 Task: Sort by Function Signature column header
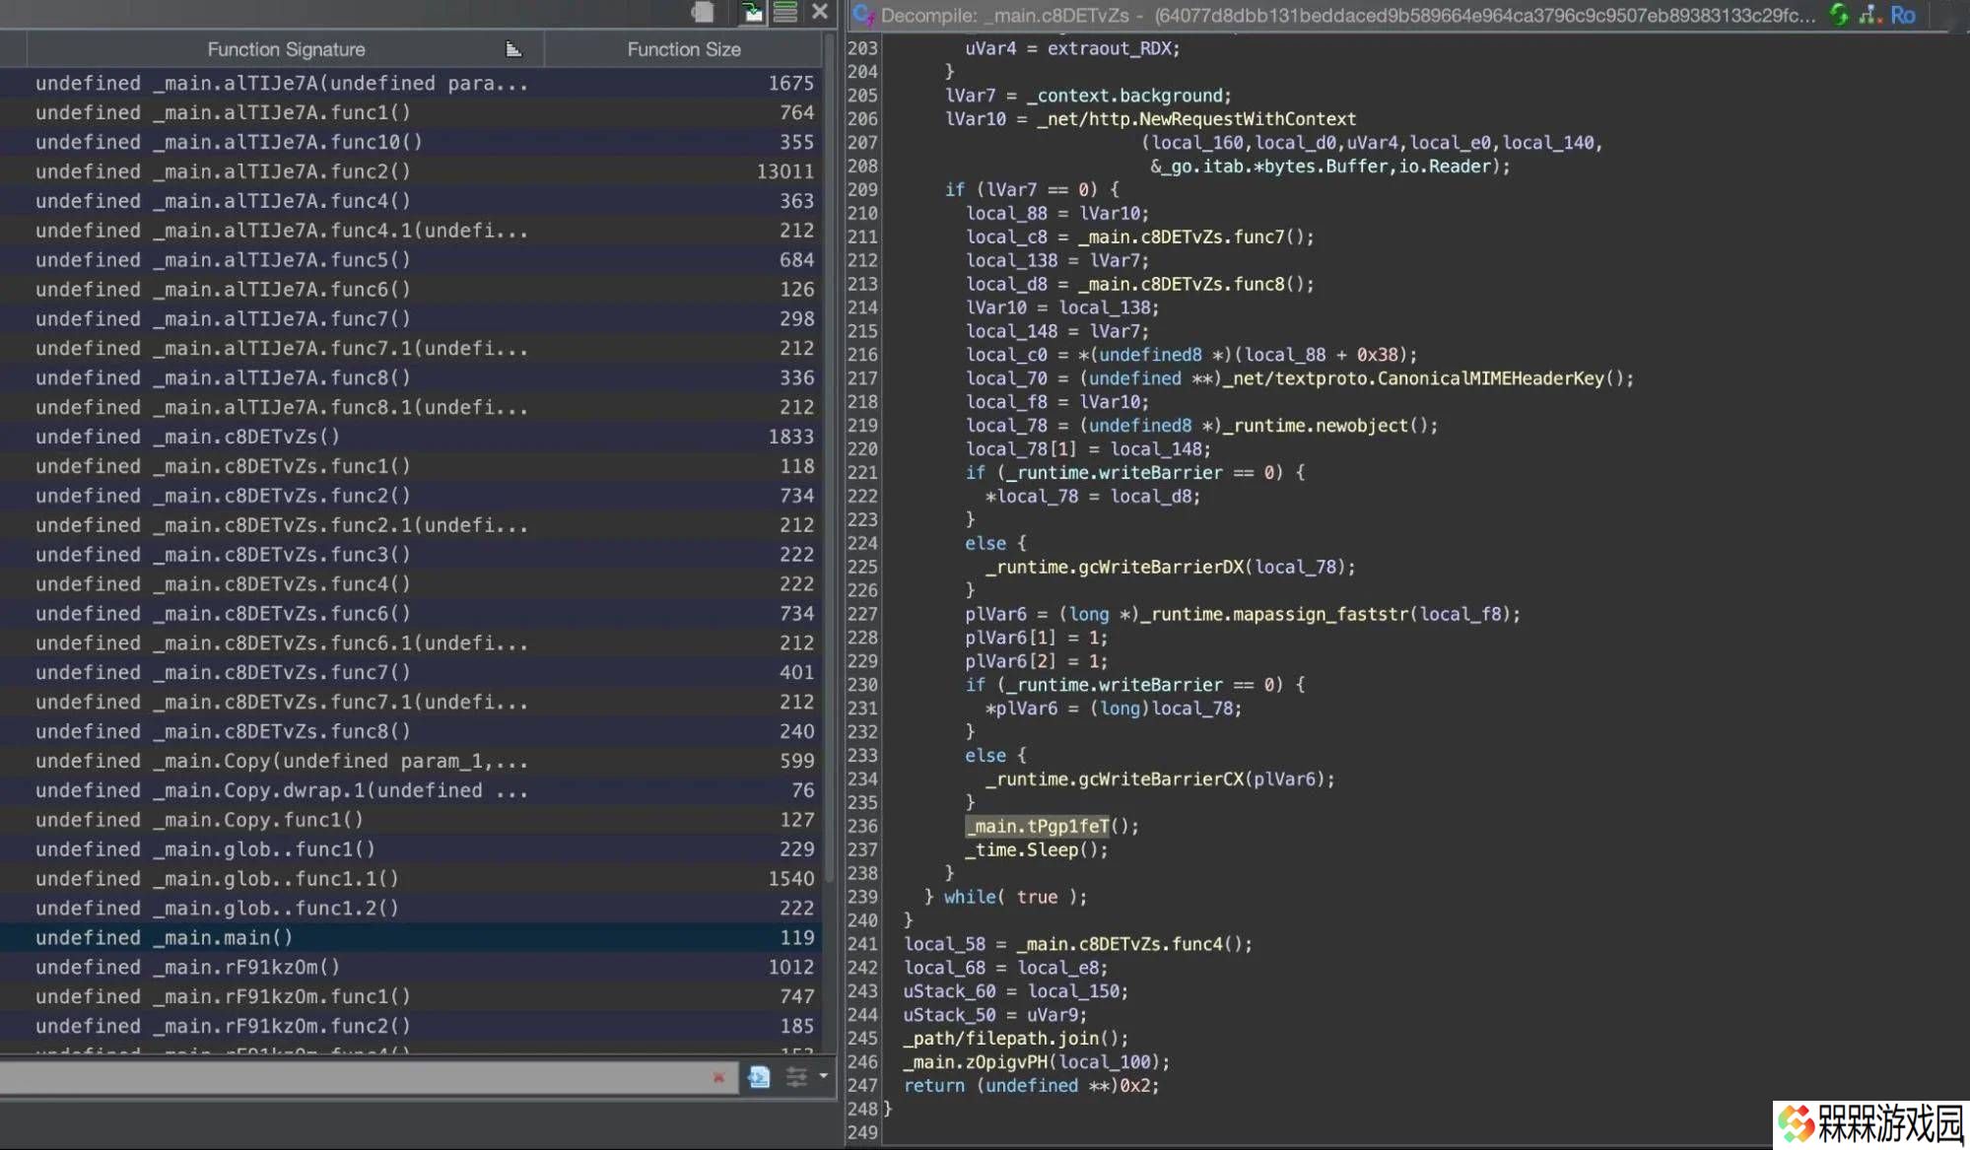(286, 48)
